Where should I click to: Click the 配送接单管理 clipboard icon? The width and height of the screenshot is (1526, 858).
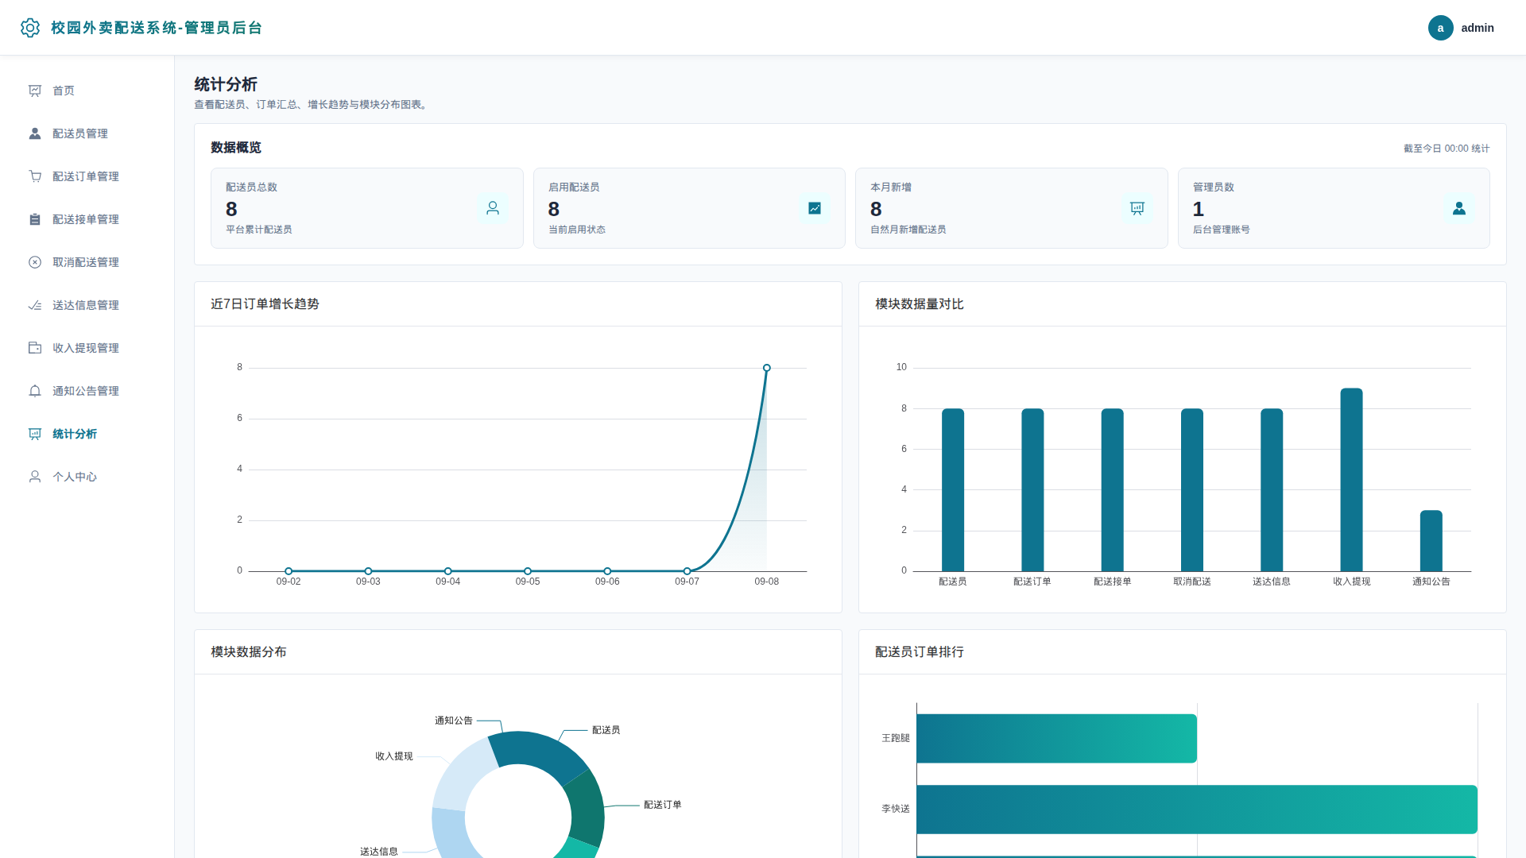tap(35, 219)
